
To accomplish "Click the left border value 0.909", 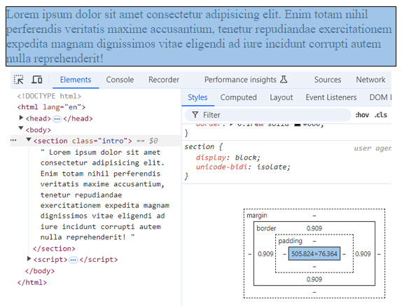I will (265, 253).
